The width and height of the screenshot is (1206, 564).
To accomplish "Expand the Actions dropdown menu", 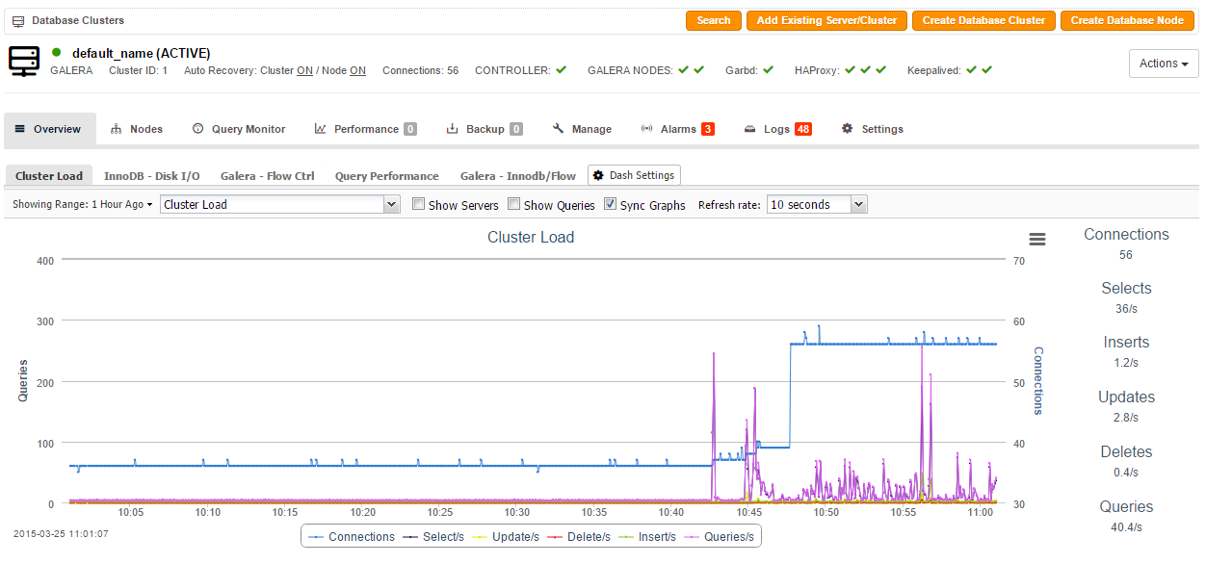I will click(1163, 64).
